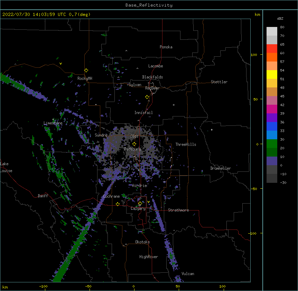Click the yellow diamond marker at Olds

click(x=134, y=144)
